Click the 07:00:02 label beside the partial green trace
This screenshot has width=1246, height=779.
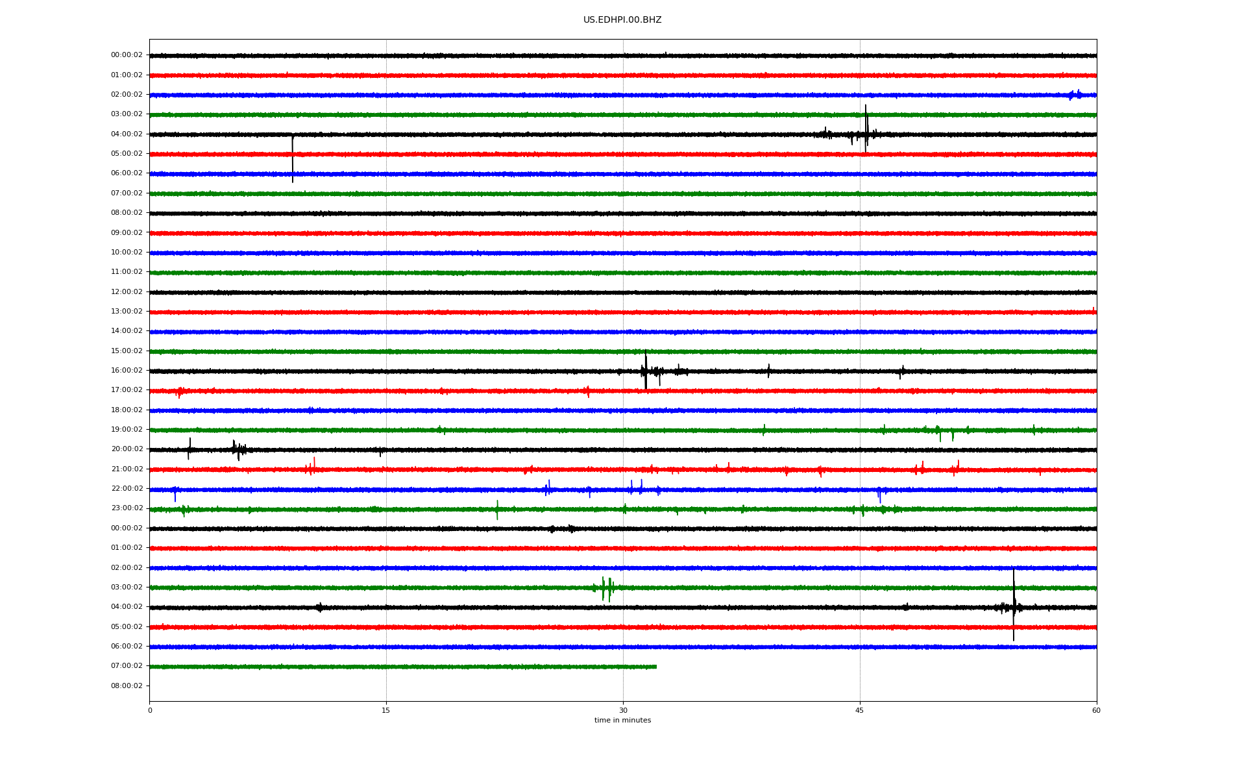point(127,666)
